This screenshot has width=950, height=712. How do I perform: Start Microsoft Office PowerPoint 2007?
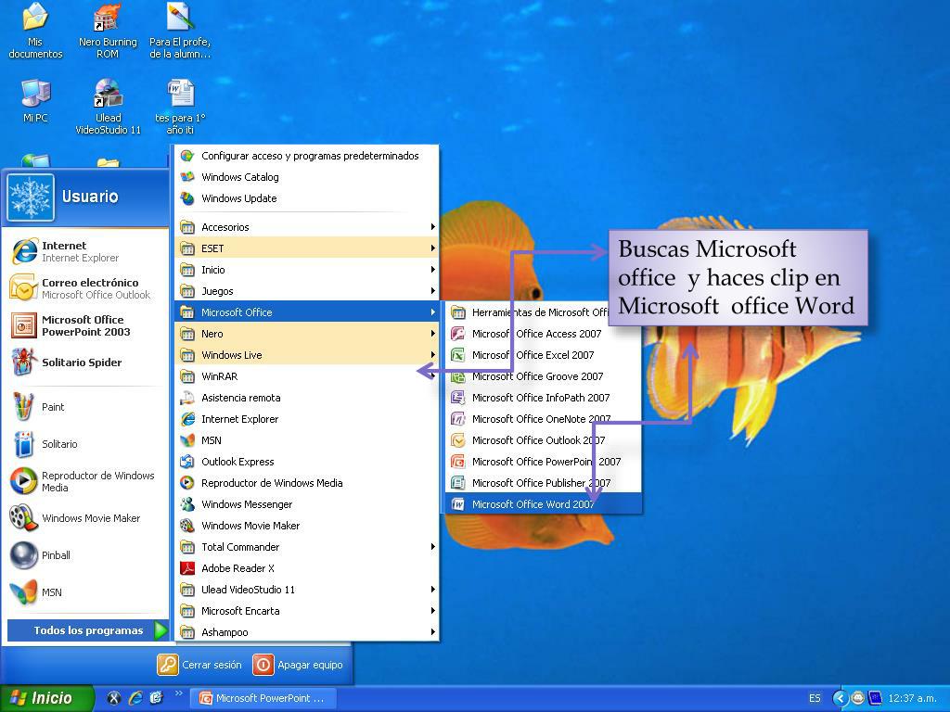544,462
